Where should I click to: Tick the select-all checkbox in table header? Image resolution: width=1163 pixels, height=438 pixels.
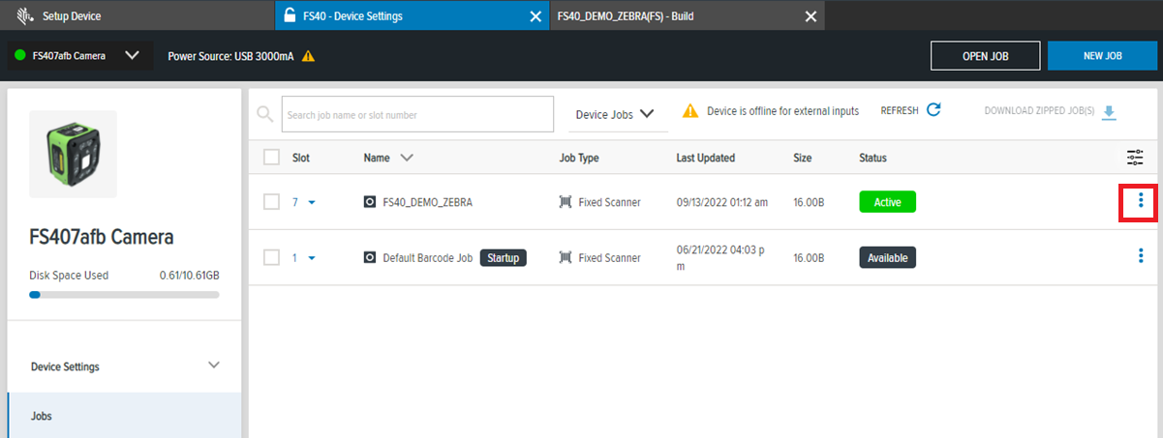[x=272, y=158]
